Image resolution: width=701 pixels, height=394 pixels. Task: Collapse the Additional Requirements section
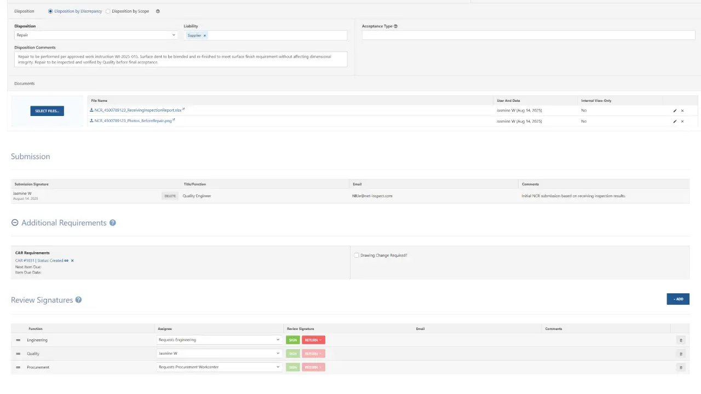(14, 222)
